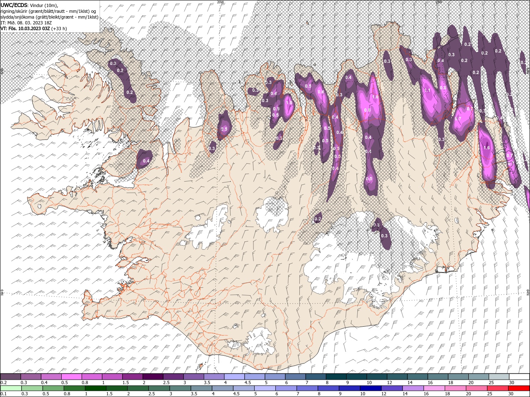The width and height of the screenshot is (530, 397).
Task: Pick the crimson 25 swatch in lower scale
Action: click(499, 388)
